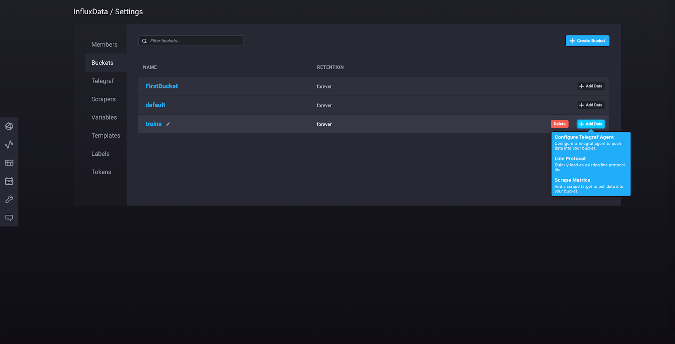The height and width of the screenshot is (344, 675).
Task: Open Settings wrench icon in sidebar
Action: point(9,199)
